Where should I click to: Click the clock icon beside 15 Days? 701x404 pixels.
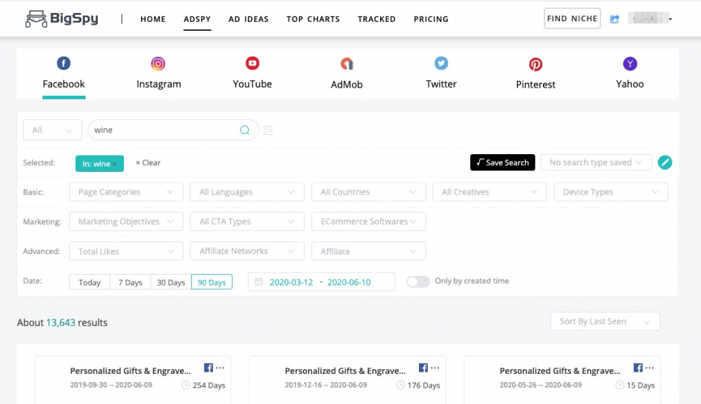[x=620, y=385]
